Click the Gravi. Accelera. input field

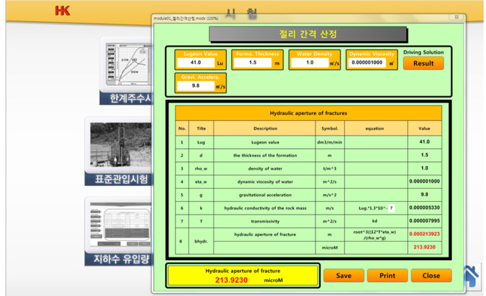(x=196, y=86)
